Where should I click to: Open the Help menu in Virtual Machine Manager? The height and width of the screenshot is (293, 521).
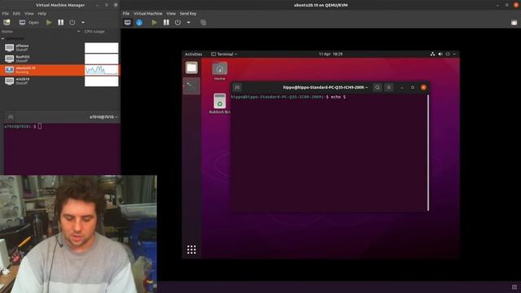point(42,14)
